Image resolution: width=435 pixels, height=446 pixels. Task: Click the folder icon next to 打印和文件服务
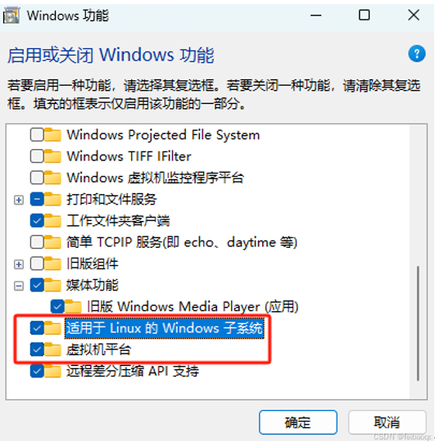coord(52,199)
